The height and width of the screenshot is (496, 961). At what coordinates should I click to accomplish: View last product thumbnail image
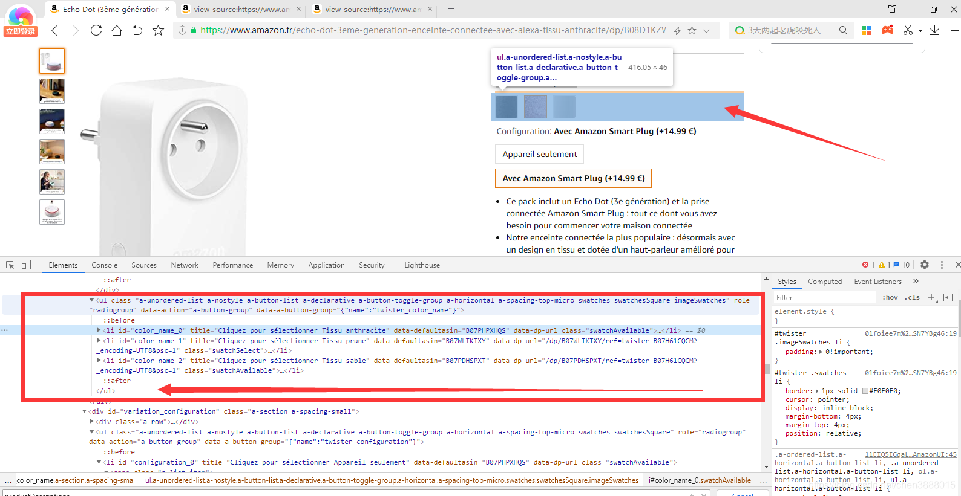tap(52, 212)
